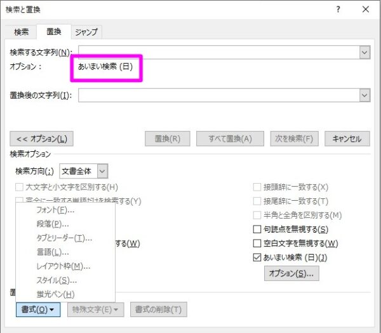Click the キャンセル button
This screenshot has width=381, height=333.
point(347,139)
